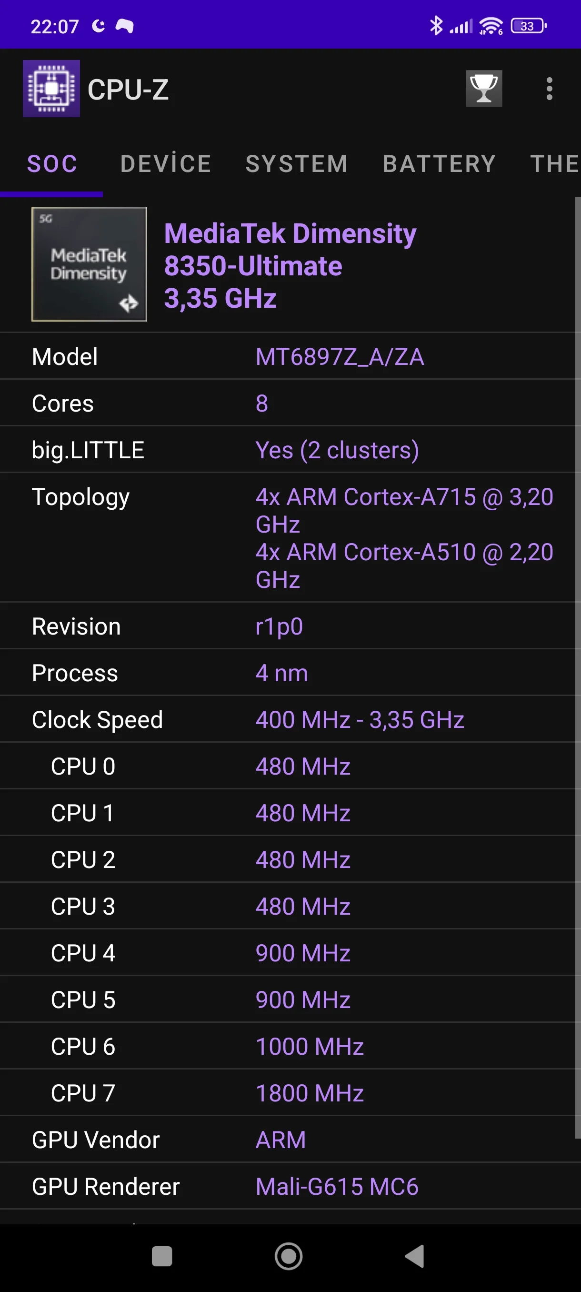Tap the MediaTek Dimensity chip image
Screen dimensions: 581x1292
(89, 264)
